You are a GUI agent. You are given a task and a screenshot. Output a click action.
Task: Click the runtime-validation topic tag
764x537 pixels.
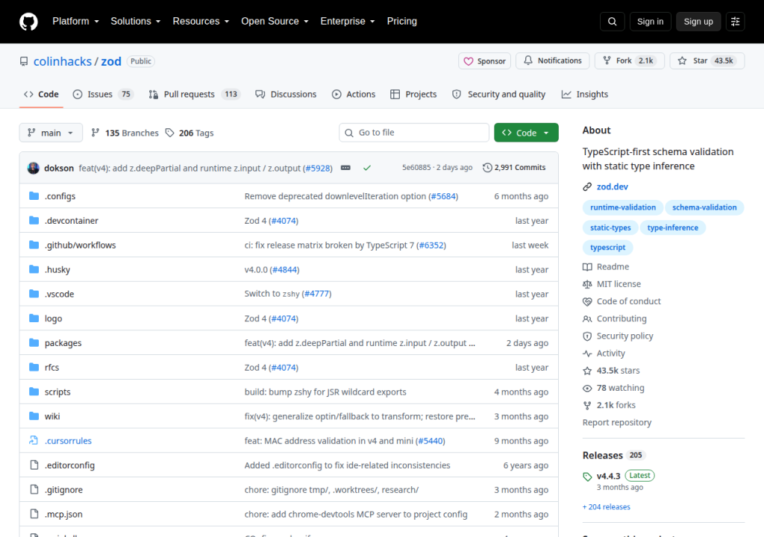click(623, 207)
